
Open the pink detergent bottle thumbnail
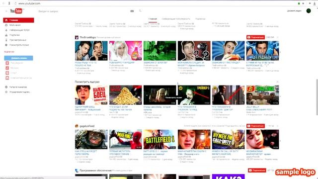pyautogui.click(x=125, y=51)
